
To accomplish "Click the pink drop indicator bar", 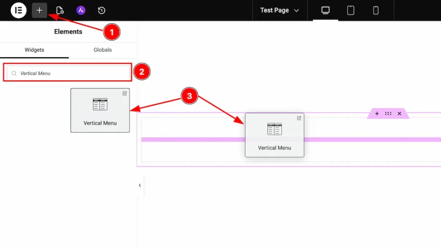I will pyautogui.click(x=194, y=140).
